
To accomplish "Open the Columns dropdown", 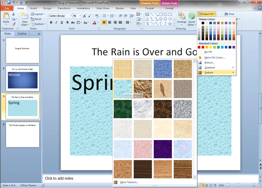I will pyautogui.click(x=128, y=22).
